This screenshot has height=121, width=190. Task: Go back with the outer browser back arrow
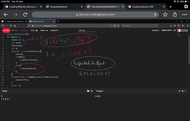click(x=6, y=15)
